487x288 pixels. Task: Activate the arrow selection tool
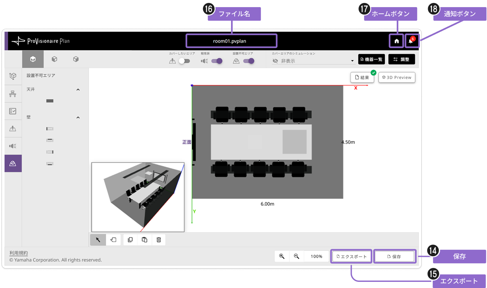[x=98, y=240]
